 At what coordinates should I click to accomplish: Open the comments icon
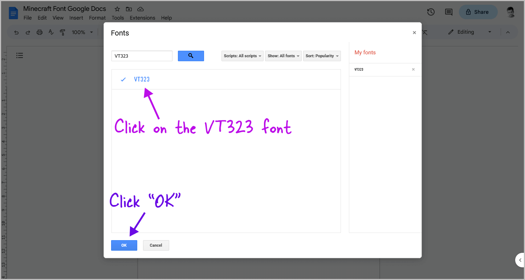(449, 12)
